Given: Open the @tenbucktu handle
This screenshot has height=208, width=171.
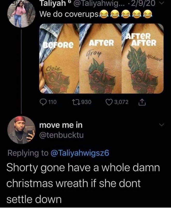Looking at the screenshot, I should click(x=61, y=135).
